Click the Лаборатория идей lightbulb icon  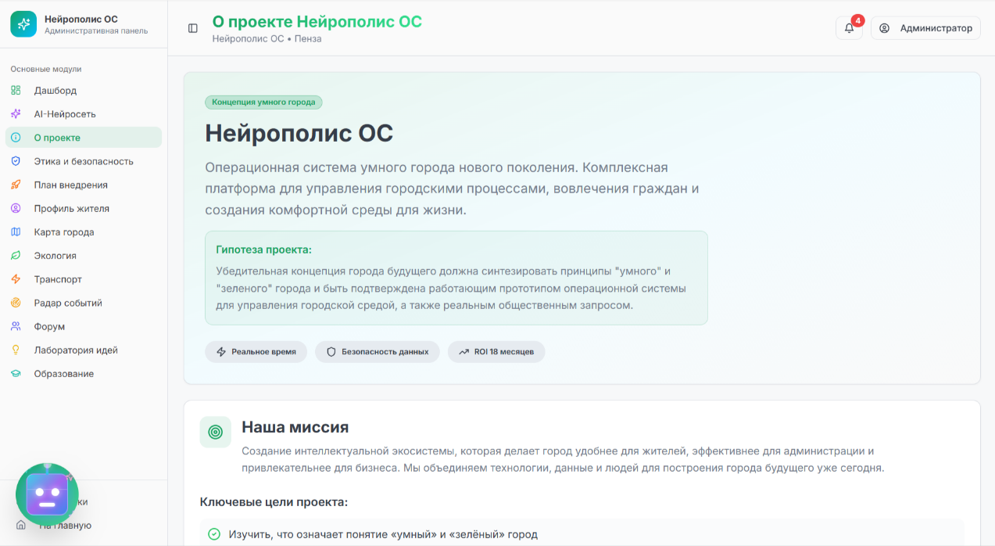[x=16, y=350]
